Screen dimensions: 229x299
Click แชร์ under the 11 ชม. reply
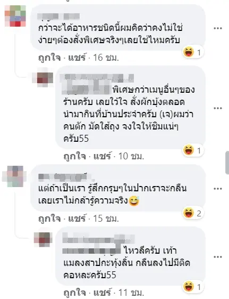coord(102,293)
